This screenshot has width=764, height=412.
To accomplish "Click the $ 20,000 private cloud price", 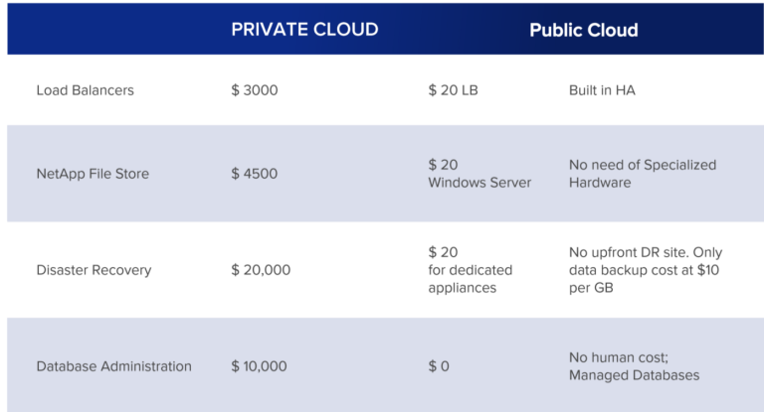I will (261, 270).
